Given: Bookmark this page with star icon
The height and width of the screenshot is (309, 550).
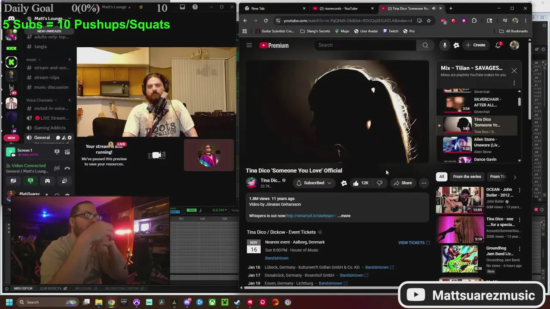Looking at the screenshot, I should tap(429, 21).
